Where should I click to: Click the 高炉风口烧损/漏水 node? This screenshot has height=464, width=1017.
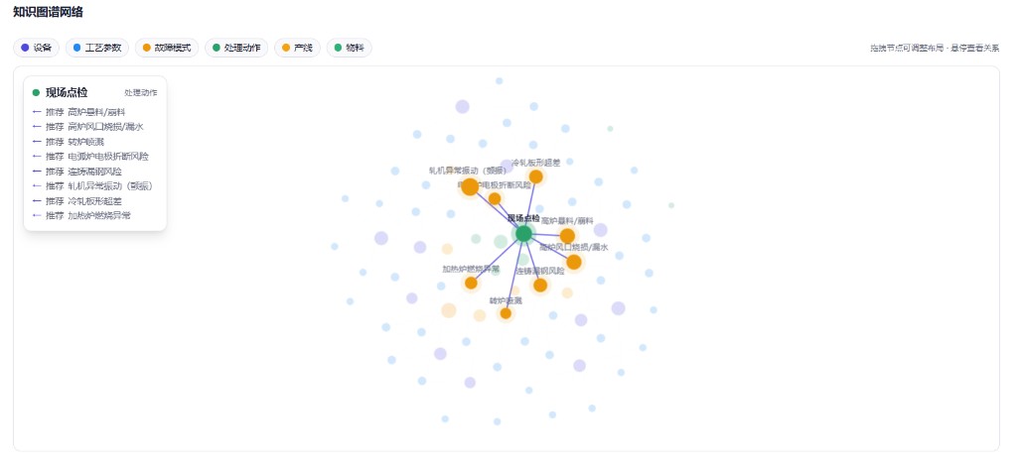(x=574, y=262)
